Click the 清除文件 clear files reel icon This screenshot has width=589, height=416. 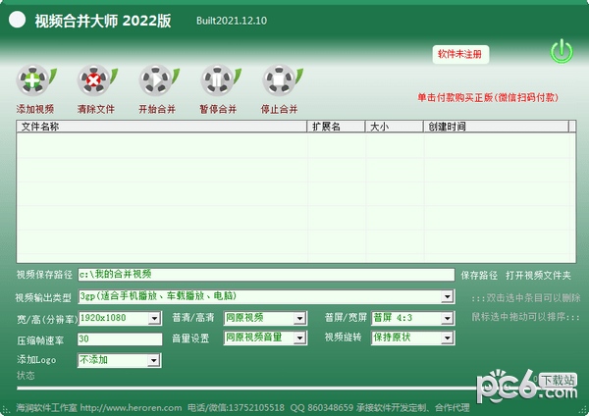click(97, 80)
